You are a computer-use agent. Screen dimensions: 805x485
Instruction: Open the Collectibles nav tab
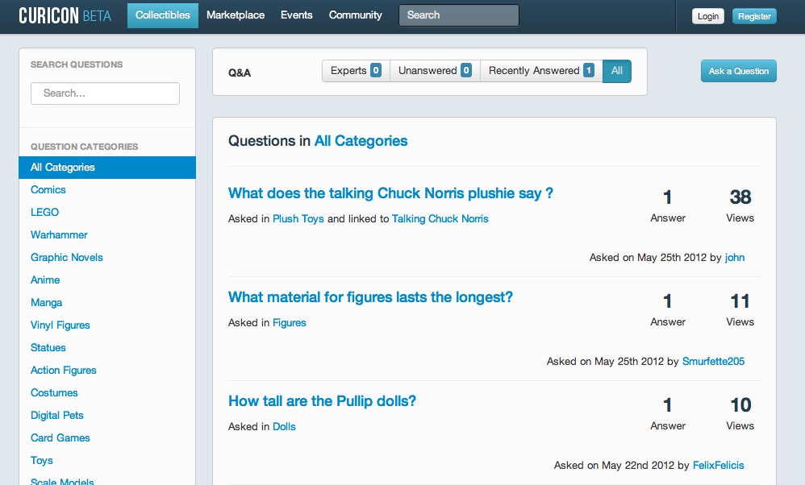(x=163, y=15)
